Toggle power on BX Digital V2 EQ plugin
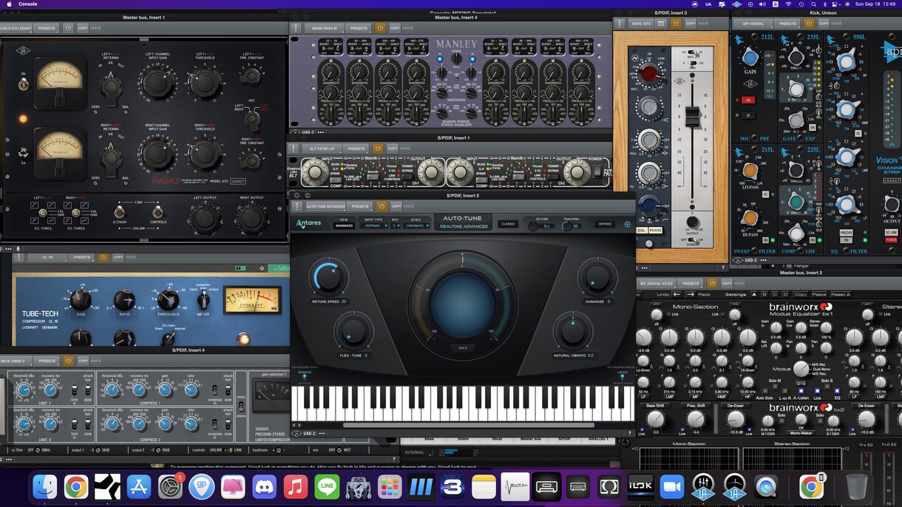 (712, 283)
